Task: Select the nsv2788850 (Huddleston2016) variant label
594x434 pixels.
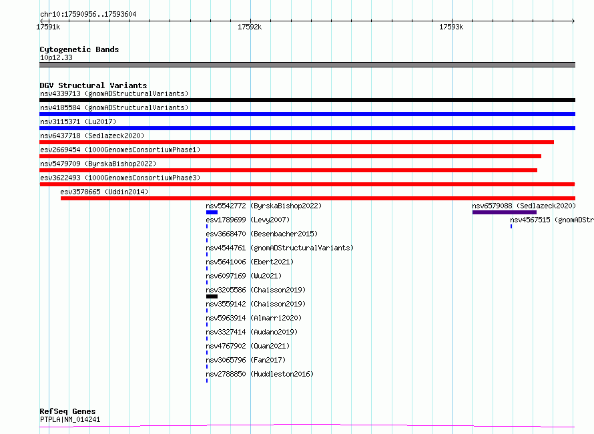Action: click(260, 374)
